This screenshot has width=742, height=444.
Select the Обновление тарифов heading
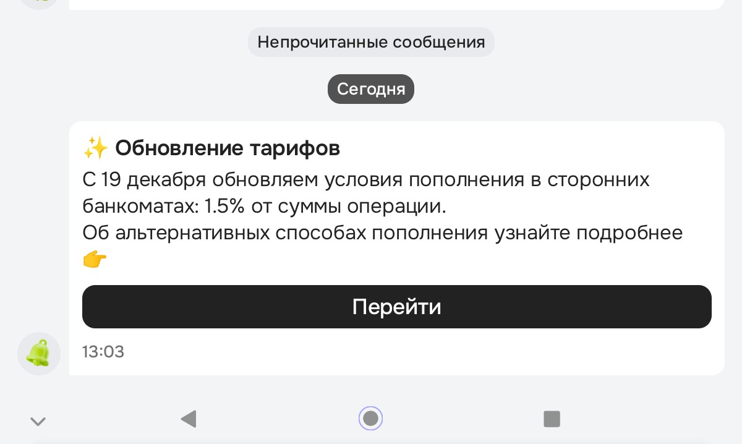(x=228, y=148)
